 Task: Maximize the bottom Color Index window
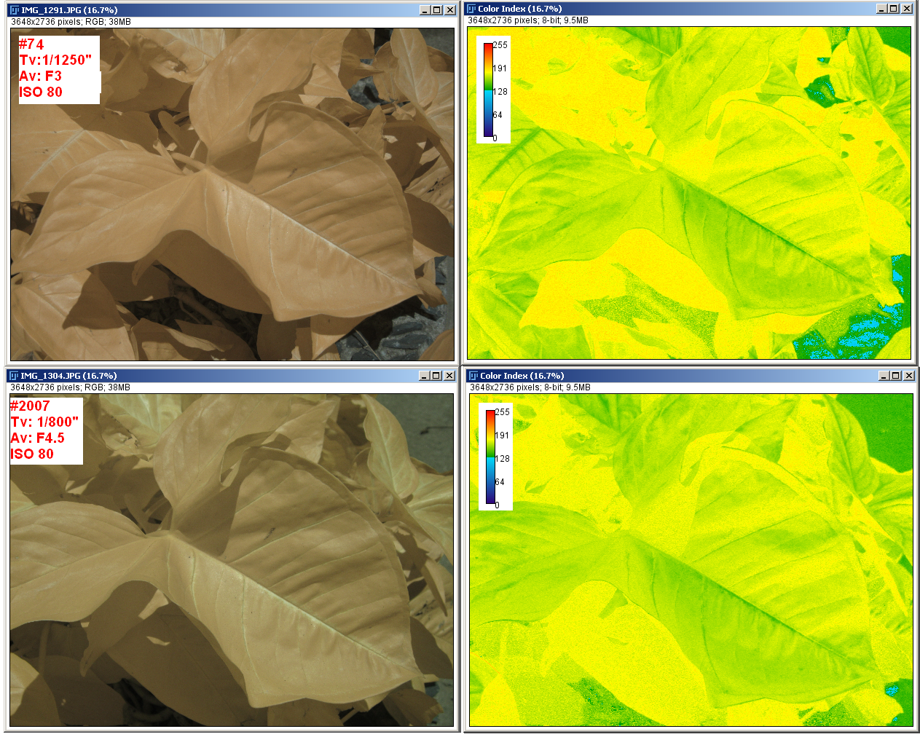point(896,376)
